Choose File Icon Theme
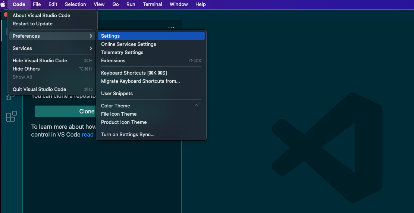 (x=151, y=114)
